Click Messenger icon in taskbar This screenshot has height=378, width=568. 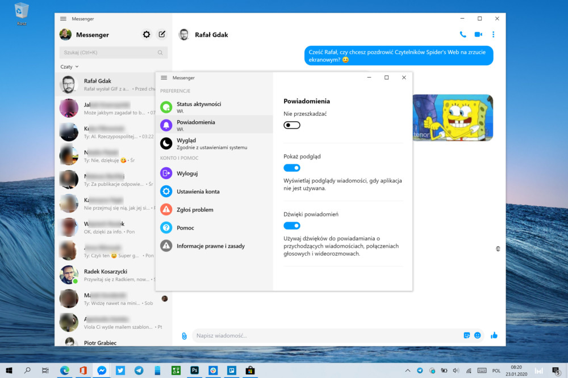102,370
